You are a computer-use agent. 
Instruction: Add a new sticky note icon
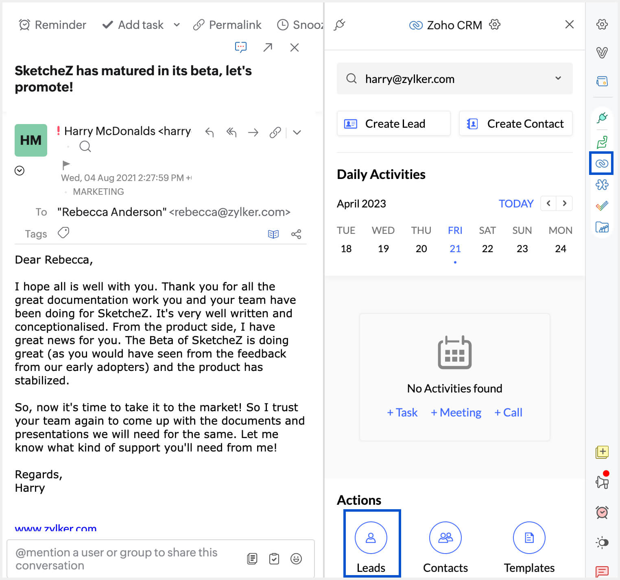click(x=602, y=452)
